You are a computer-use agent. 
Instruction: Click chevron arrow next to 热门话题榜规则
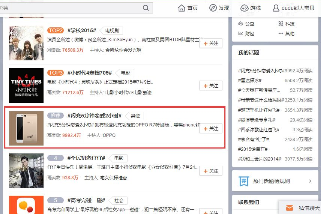click(x=310, y=181)
